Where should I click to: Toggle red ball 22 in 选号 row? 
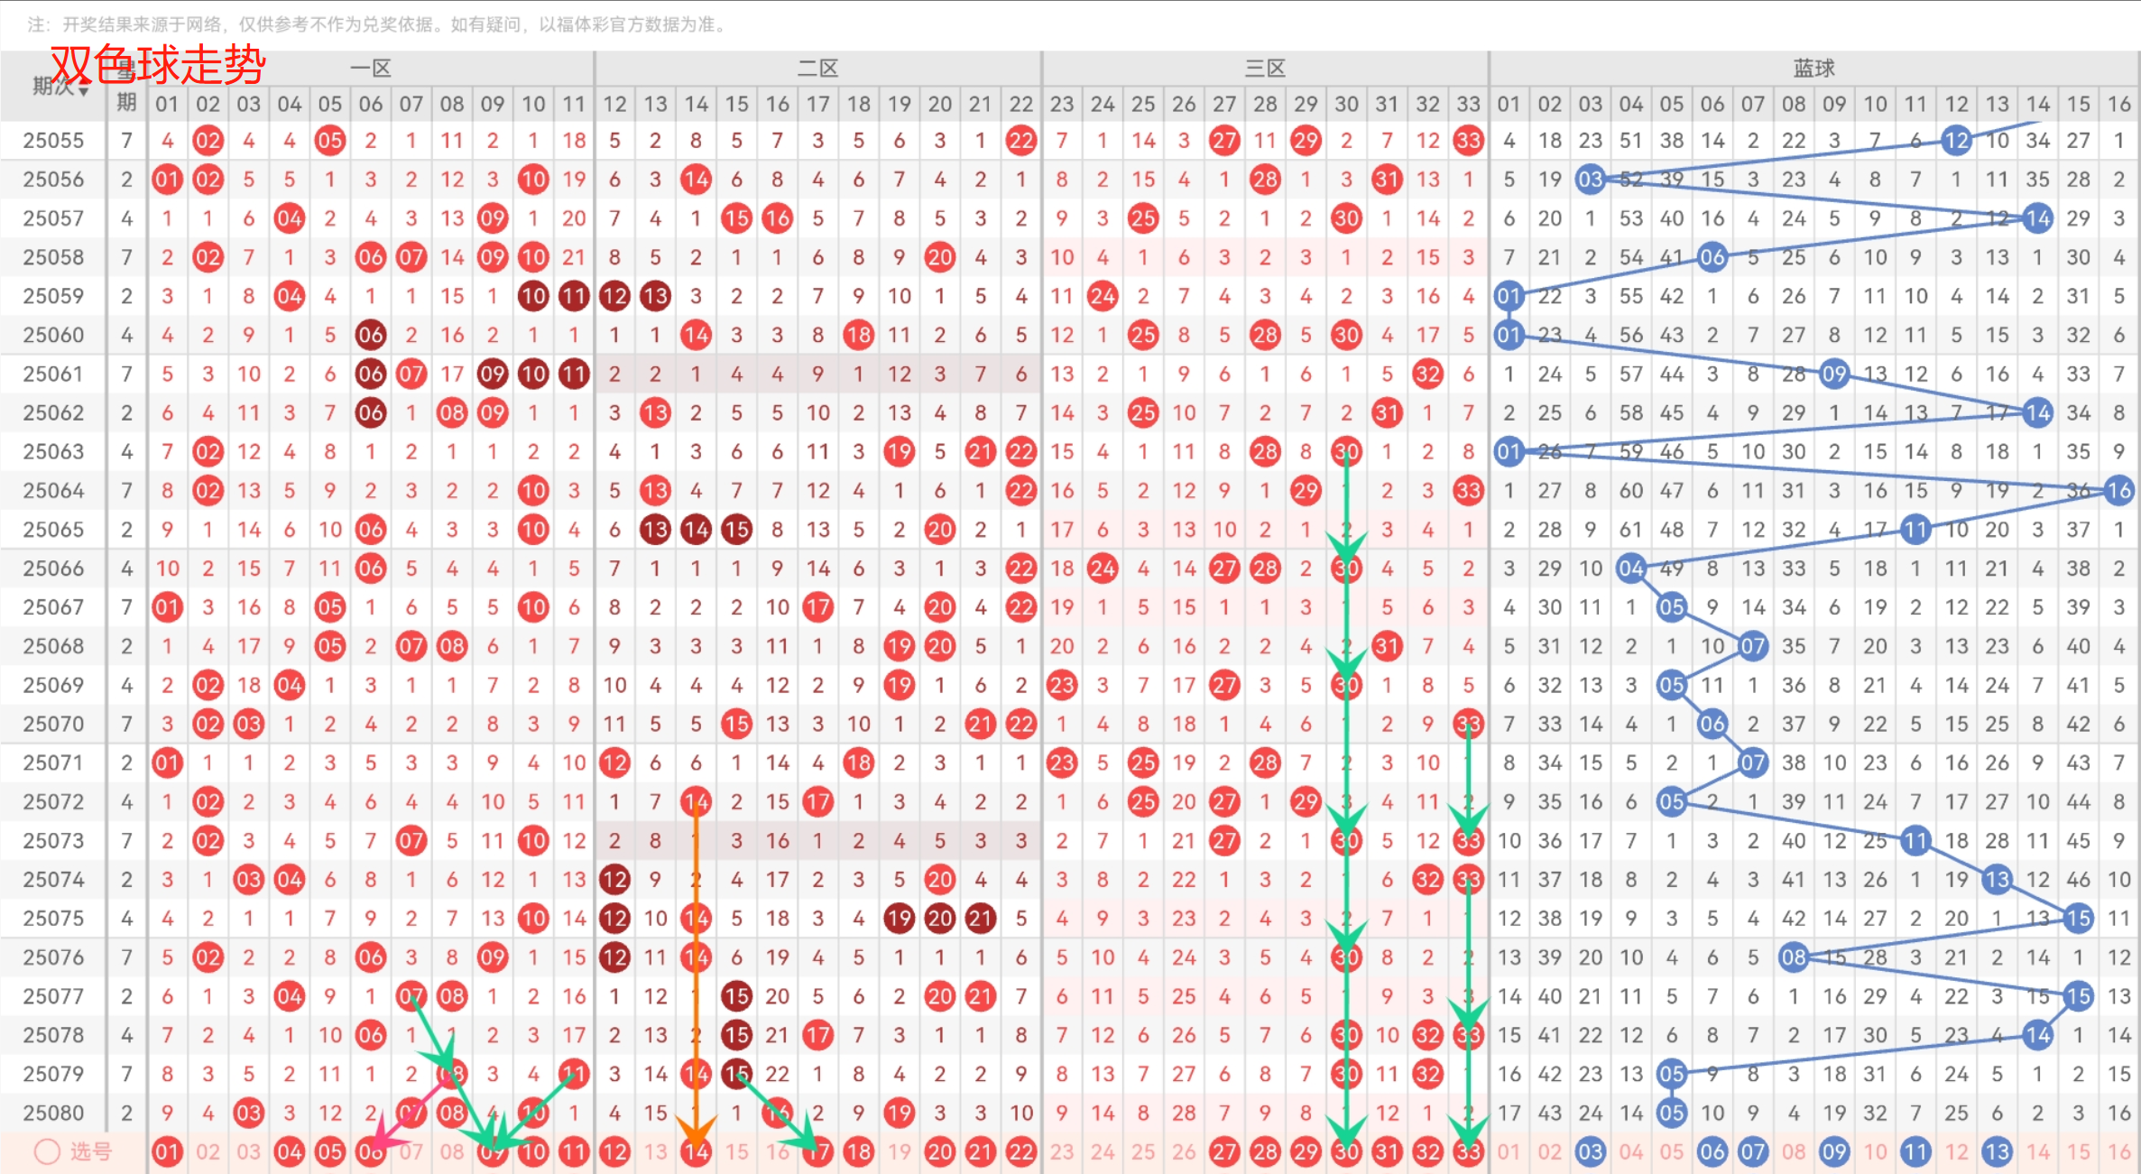point(1020,1151)
